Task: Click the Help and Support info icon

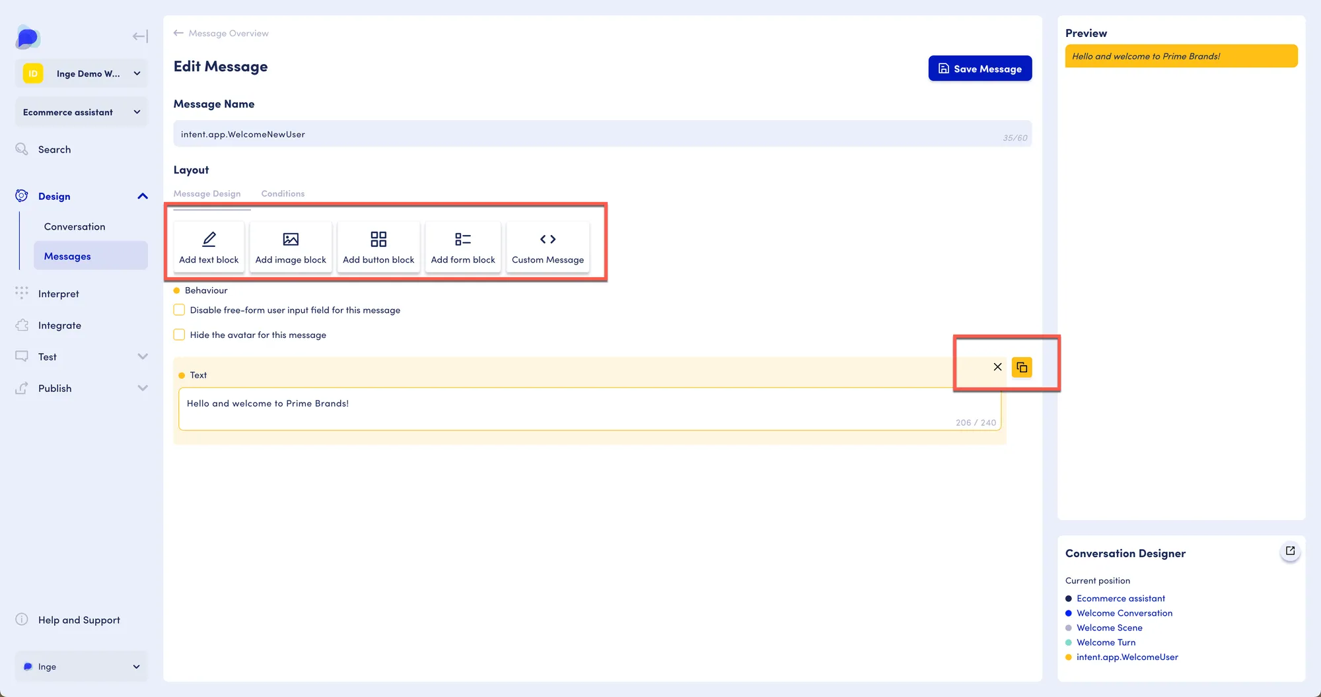Action: [22, 619]
